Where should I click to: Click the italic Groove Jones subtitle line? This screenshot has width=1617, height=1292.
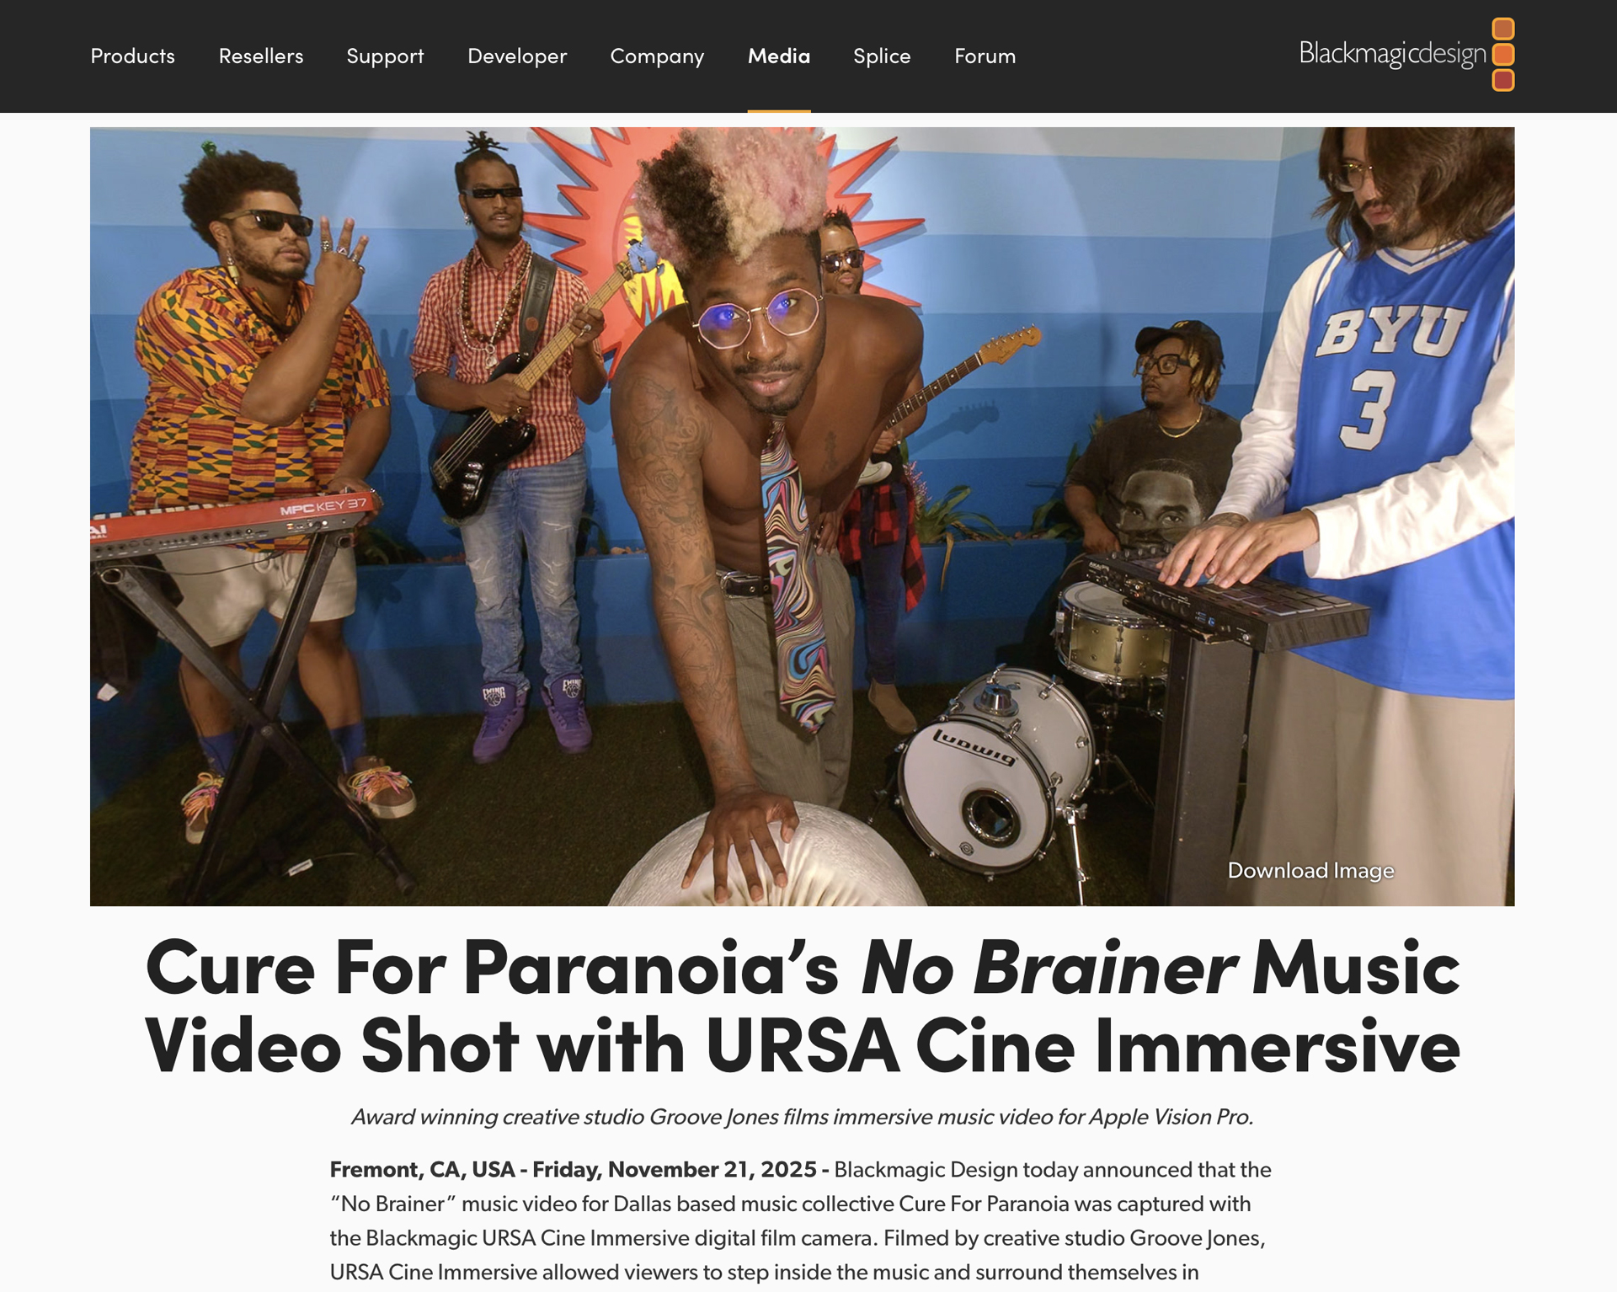(x=802, y=1117)
